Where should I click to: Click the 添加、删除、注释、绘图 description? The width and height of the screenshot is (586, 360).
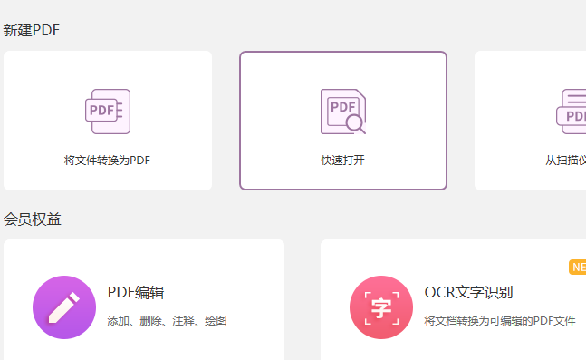[x=167, y=321]
